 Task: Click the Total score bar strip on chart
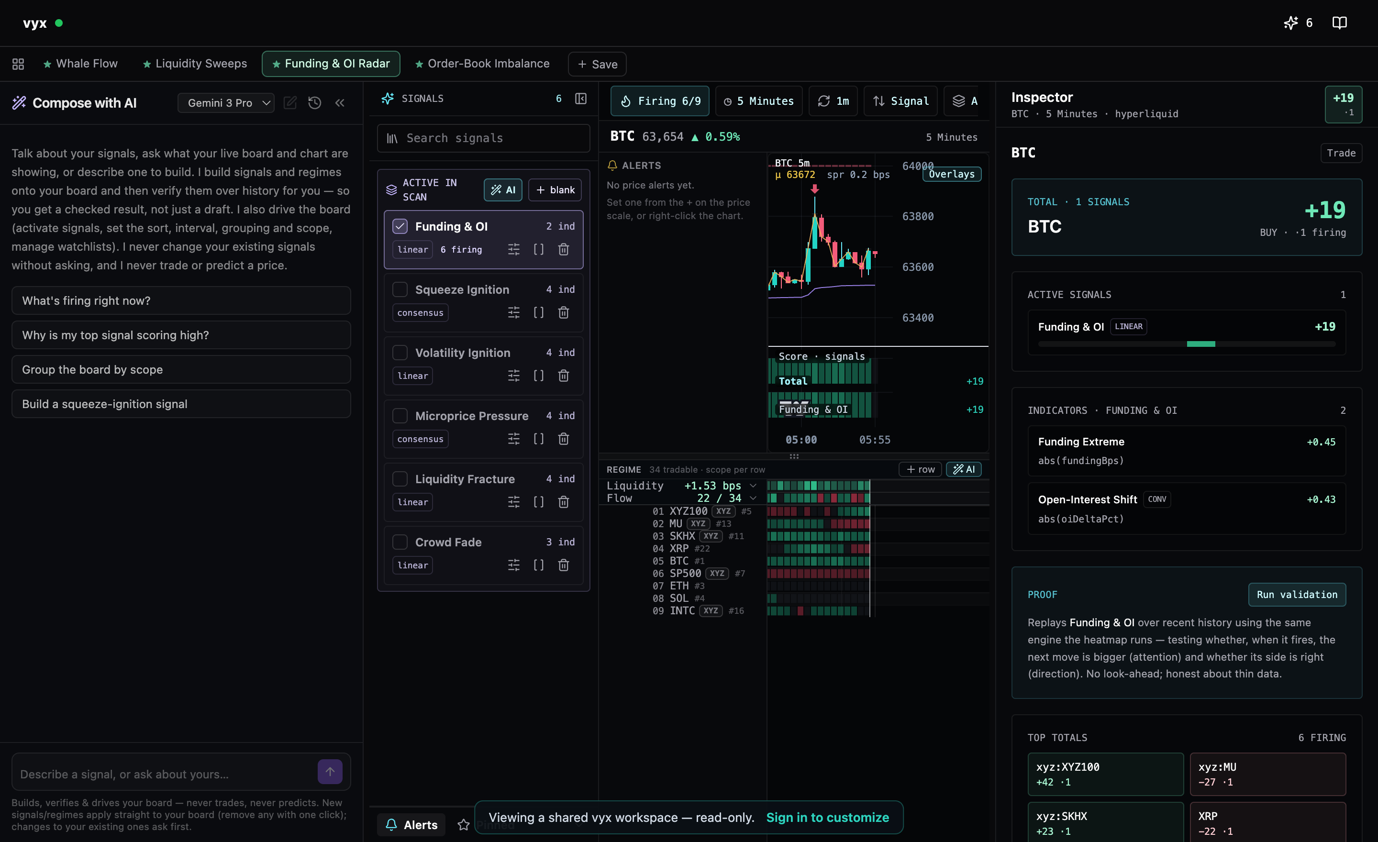pos(820,372)
